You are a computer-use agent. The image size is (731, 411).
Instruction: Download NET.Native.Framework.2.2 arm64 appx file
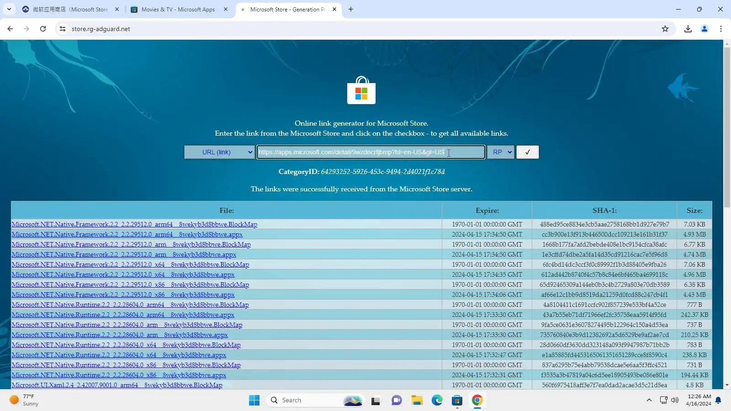coord(127,234)
